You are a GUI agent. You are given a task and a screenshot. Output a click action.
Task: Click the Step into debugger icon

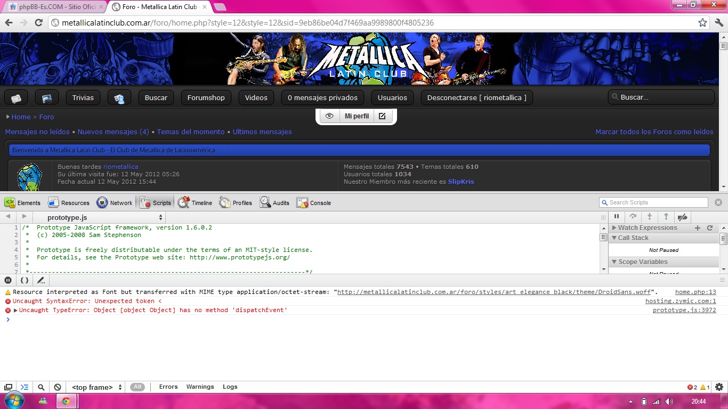(x=649, y=217)
